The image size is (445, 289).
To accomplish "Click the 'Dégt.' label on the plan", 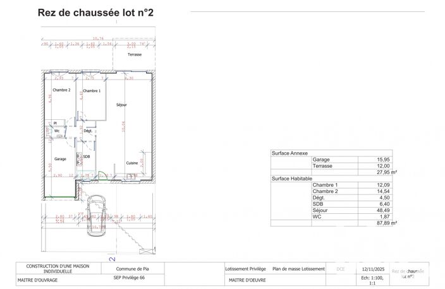I will 88,131.
